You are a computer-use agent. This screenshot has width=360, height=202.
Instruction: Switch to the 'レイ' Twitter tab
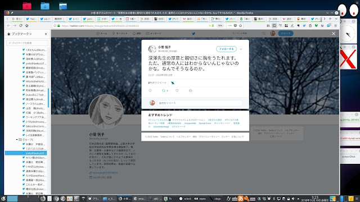[74, 19]
